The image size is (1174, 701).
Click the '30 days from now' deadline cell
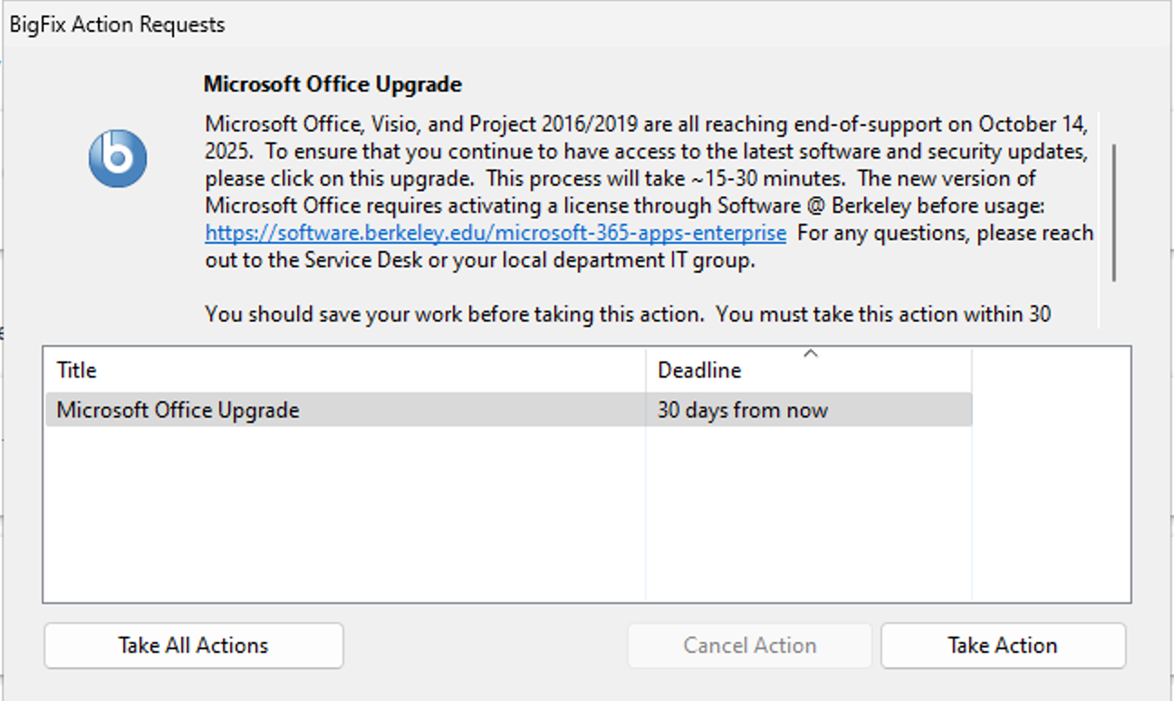(x=742, y=409)
